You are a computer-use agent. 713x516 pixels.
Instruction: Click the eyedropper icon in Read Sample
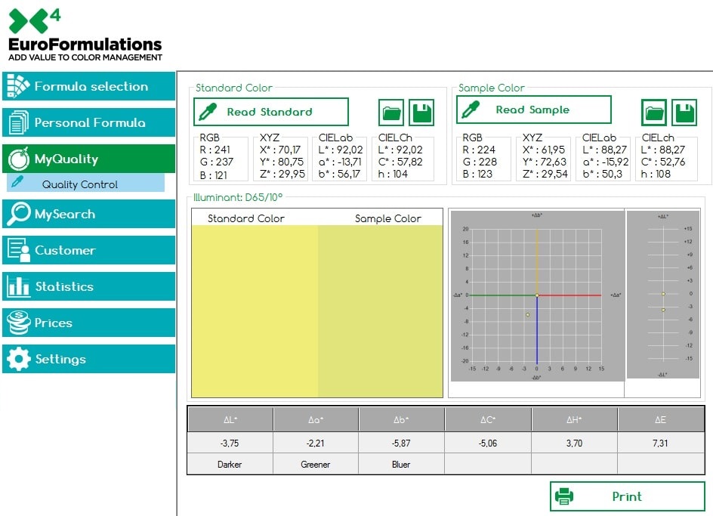coord(471,110)
